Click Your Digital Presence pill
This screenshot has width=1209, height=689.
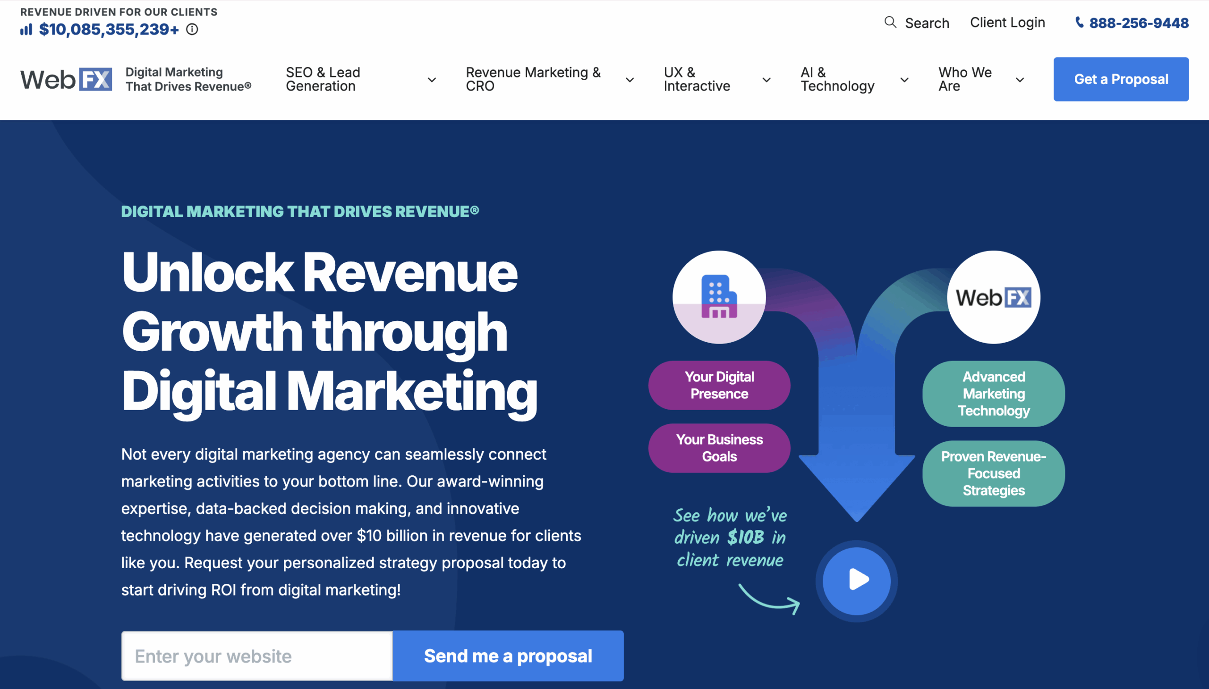point(719,385)
